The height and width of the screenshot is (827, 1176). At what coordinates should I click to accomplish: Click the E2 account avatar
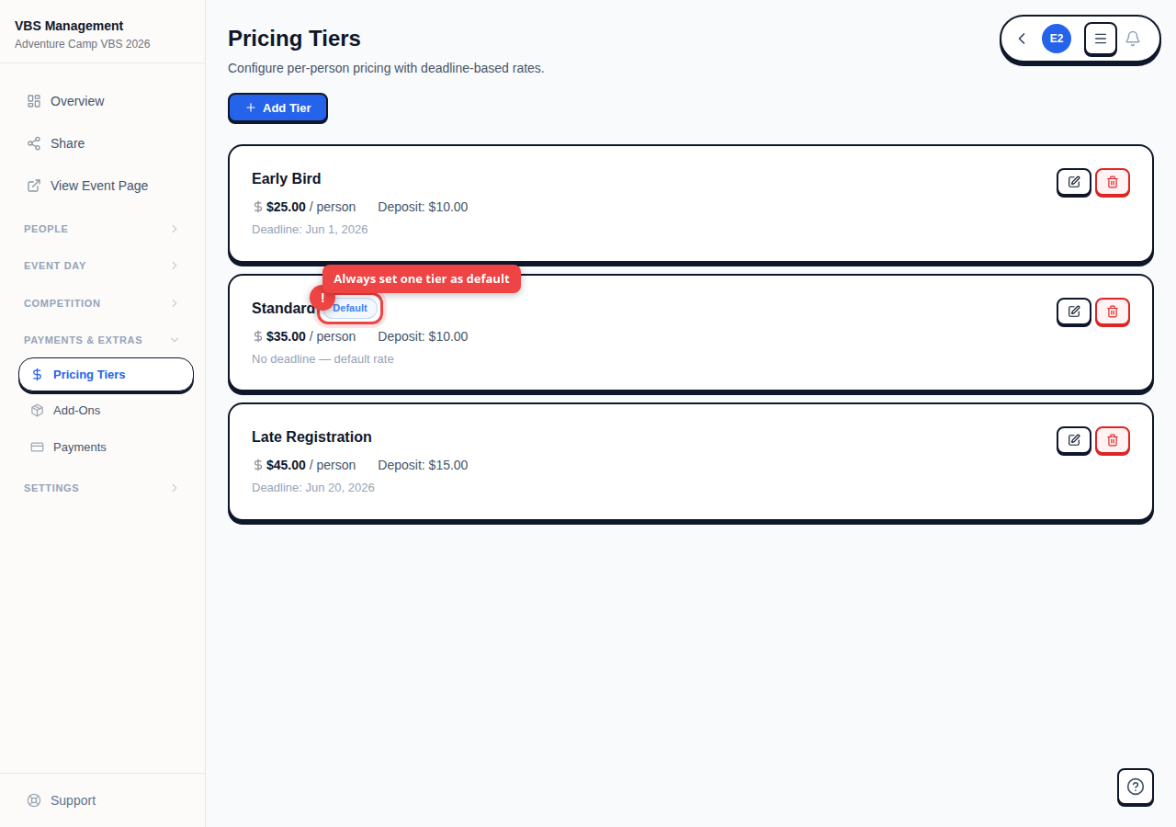(1056, 39)
